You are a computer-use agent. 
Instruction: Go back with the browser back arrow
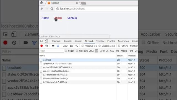click(42, 9)
